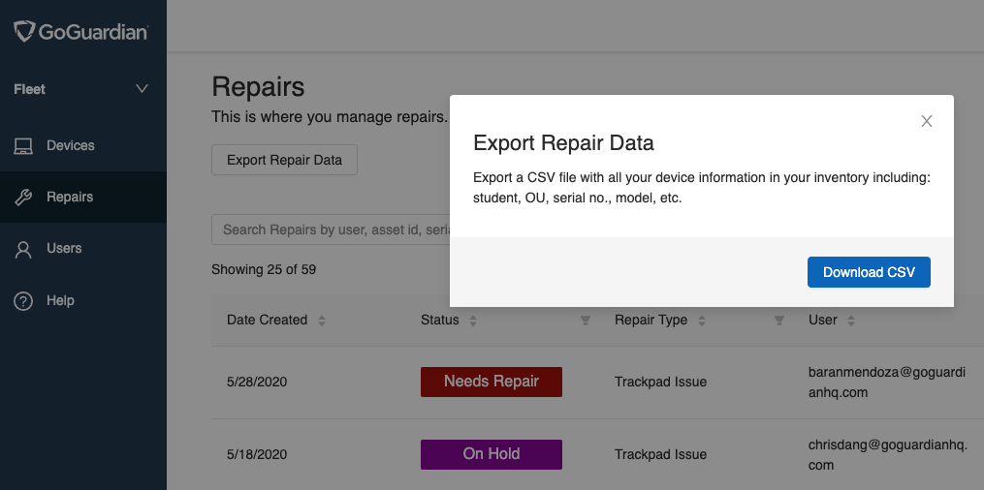Image resolution: width=984 pixels, height=490 pixels.
Task: Expand the Fleet product dropdown chevron
Action: (142, 89)
